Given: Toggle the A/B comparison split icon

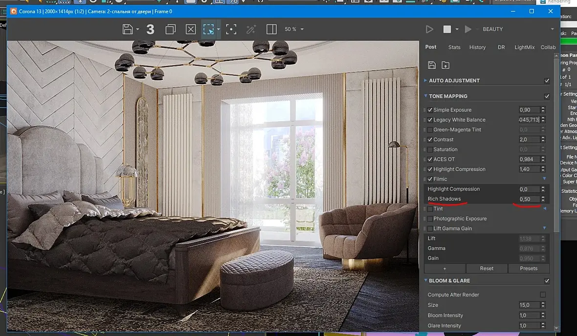Looking at the screenshot, I should tap(271, 29).
